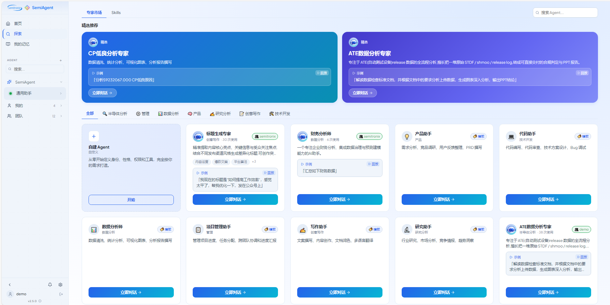This screenshot has width=610, height=305.
Task: Open settings gear icon at bottom
Action: click(x=61, y=285)
